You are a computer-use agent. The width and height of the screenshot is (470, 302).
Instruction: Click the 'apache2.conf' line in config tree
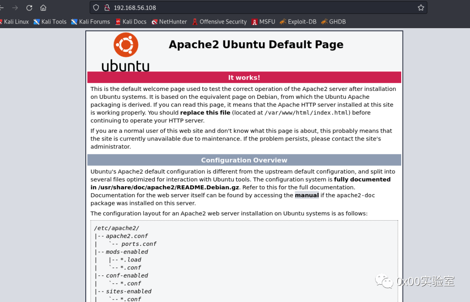point(127,236)
